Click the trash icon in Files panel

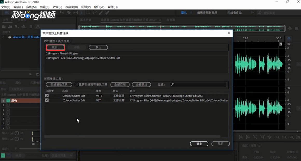pos(31,26)
